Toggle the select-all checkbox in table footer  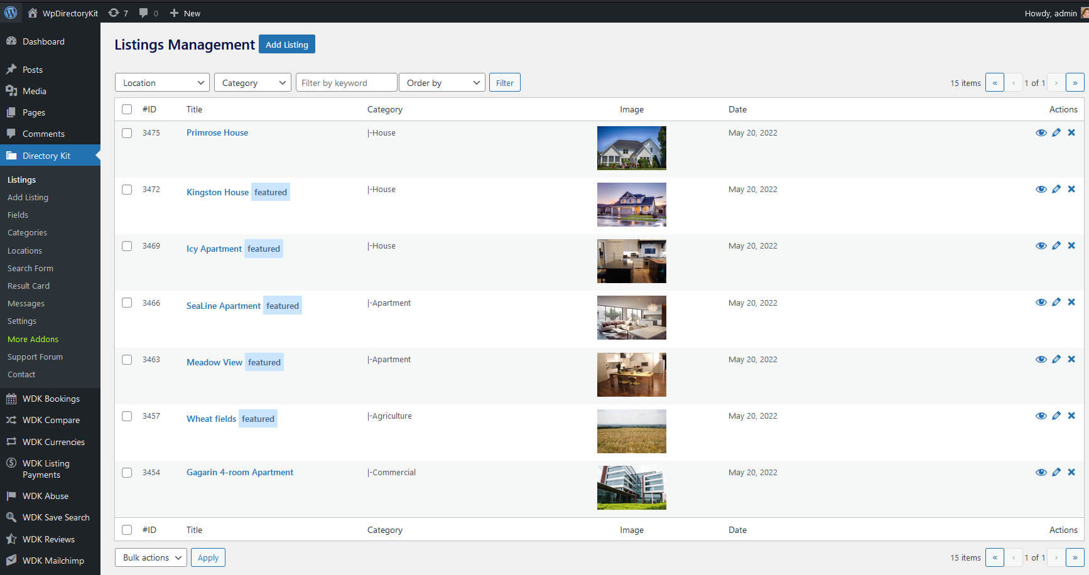pos(127,530)
